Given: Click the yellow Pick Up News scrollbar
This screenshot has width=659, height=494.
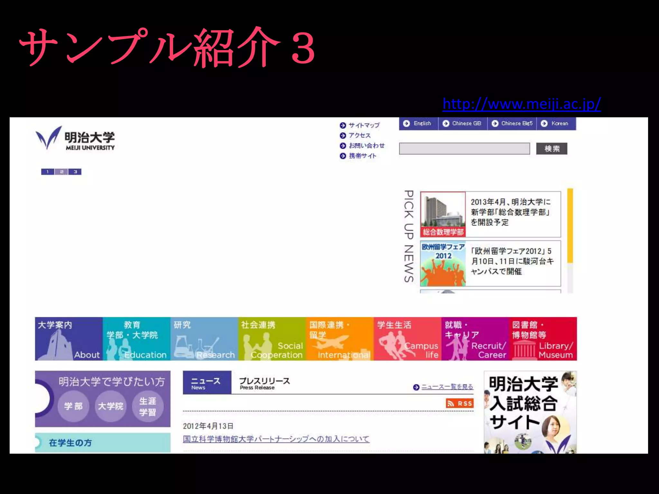Looking at the screenshot, I should 570,225.
